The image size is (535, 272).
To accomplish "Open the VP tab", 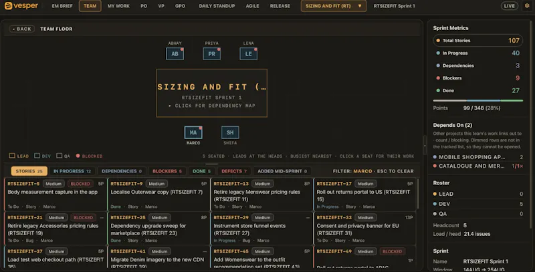I will [161, 6].
